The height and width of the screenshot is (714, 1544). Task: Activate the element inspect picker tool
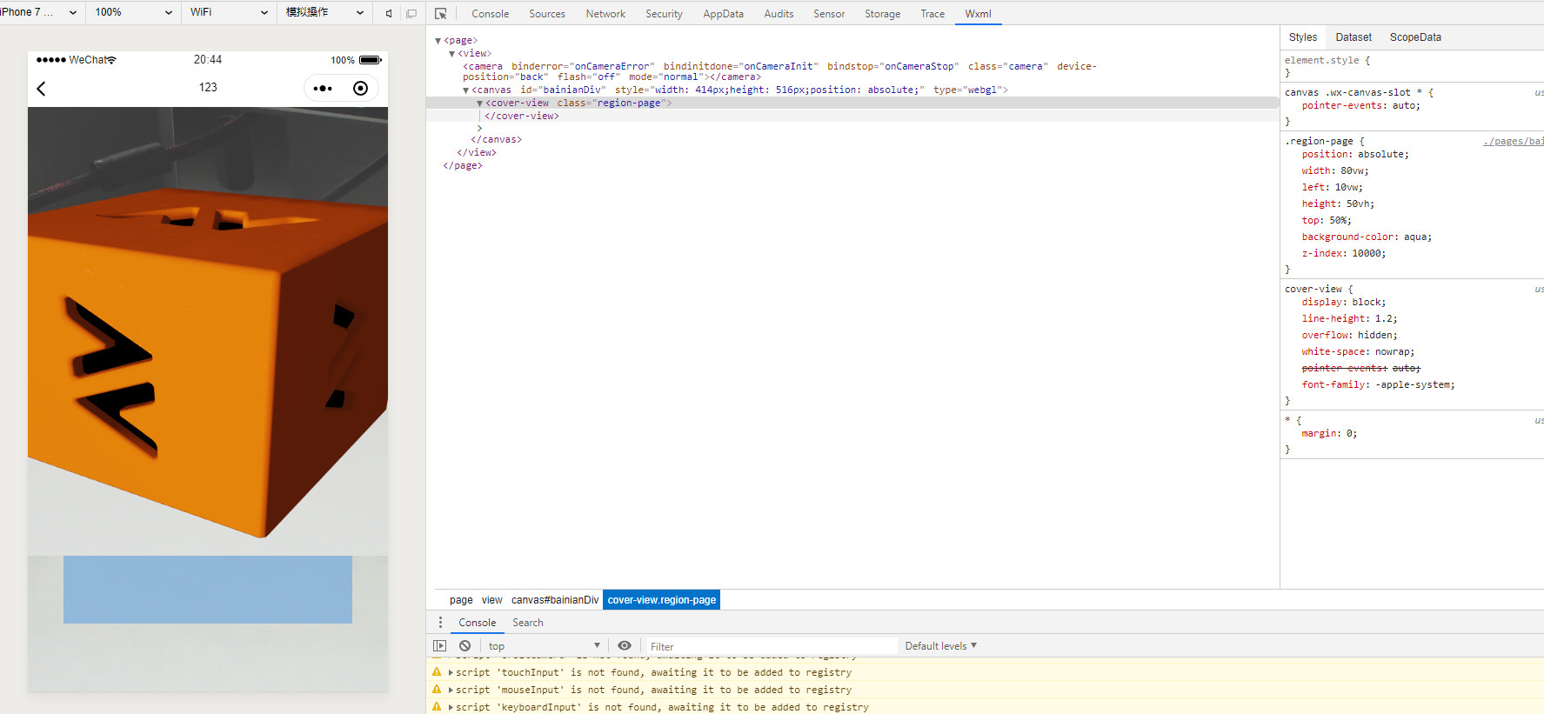(x=441, y=14)
